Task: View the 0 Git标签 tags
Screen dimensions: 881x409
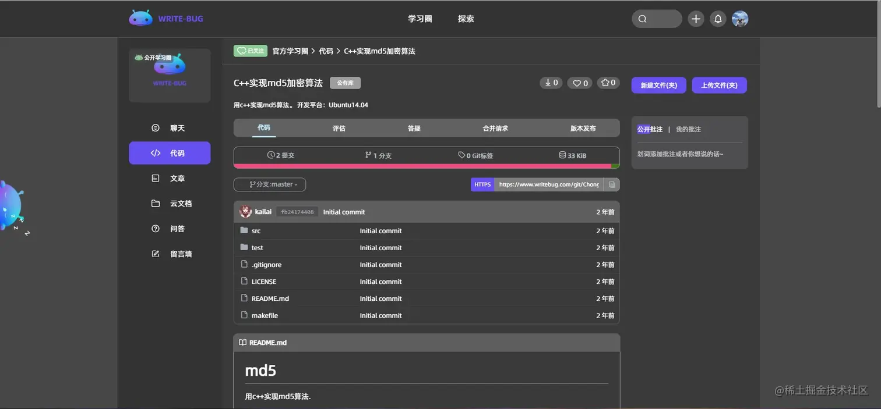Action: [475, 155]
